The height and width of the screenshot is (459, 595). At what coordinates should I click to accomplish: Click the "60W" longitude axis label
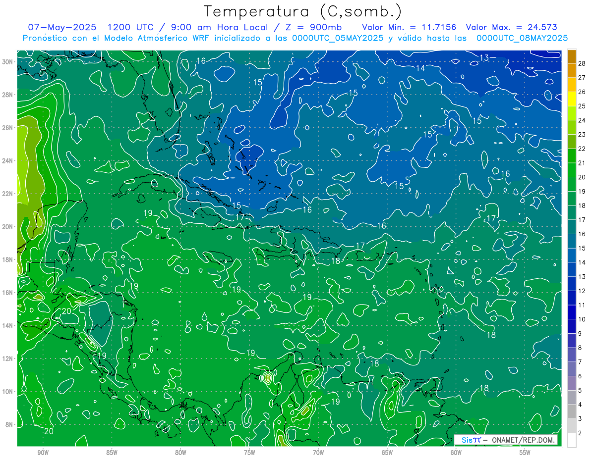456,453
